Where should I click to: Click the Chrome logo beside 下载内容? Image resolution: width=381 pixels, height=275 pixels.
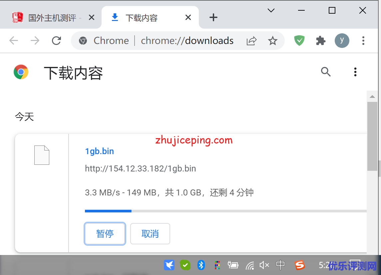(x=21, y=72)
